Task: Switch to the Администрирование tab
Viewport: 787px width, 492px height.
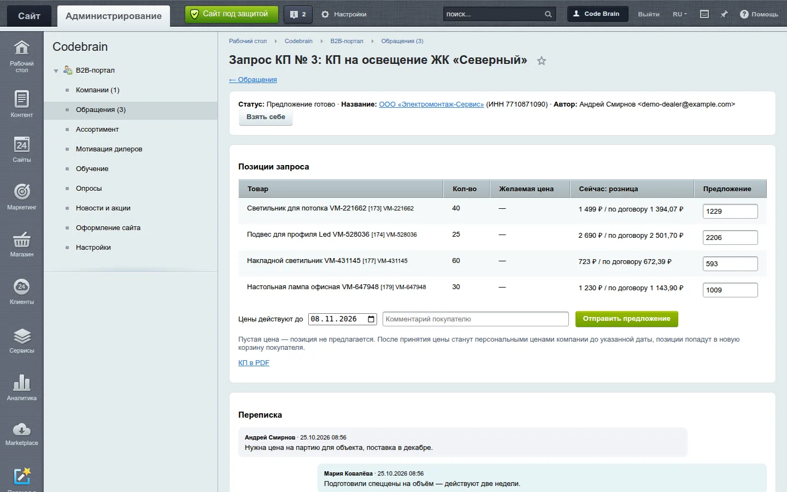Action: tap(114, 16)
